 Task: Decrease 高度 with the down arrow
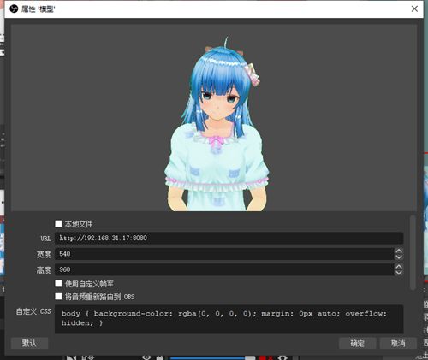click(x=399, y=273)
